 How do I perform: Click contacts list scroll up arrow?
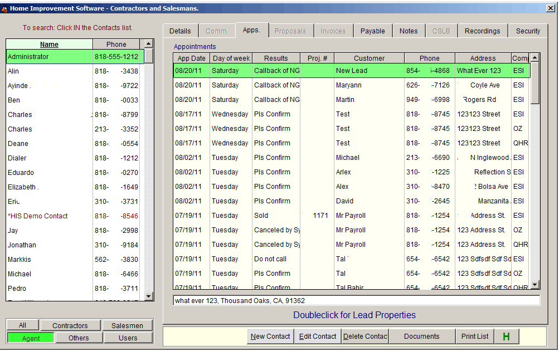(149, 44)
